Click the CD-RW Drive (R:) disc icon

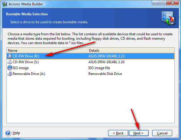point(10,56)
